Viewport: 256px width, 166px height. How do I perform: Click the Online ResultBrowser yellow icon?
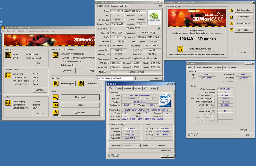point(180,49)
